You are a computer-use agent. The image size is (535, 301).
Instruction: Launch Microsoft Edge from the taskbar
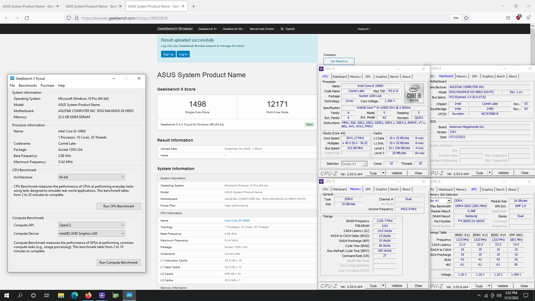[x=75, y=295]
